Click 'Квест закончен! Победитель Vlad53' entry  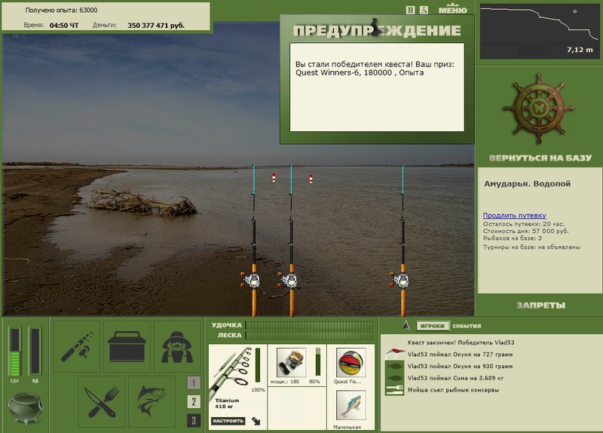tap(461, 342)
